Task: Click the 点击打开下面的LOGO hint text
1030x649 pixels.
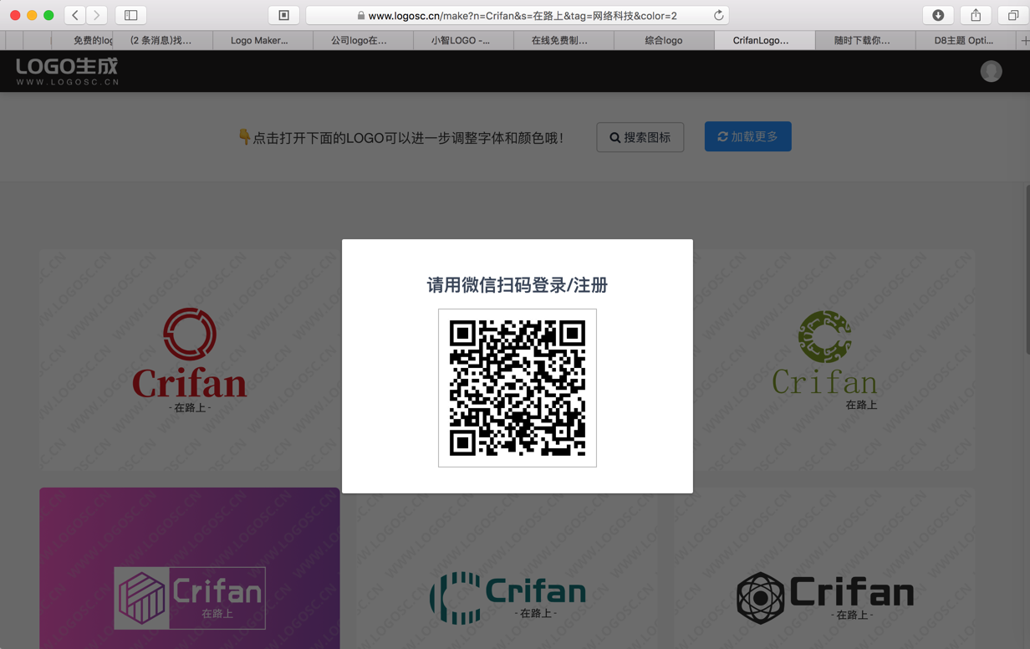Action: pos(401,137)
